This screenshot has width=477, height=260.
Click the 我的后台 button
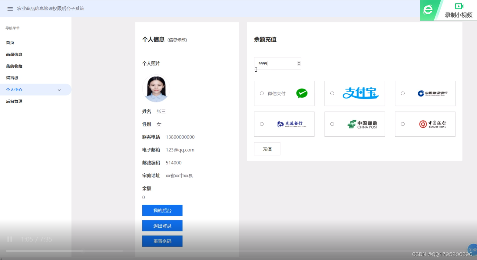click(x=162, y=210)
